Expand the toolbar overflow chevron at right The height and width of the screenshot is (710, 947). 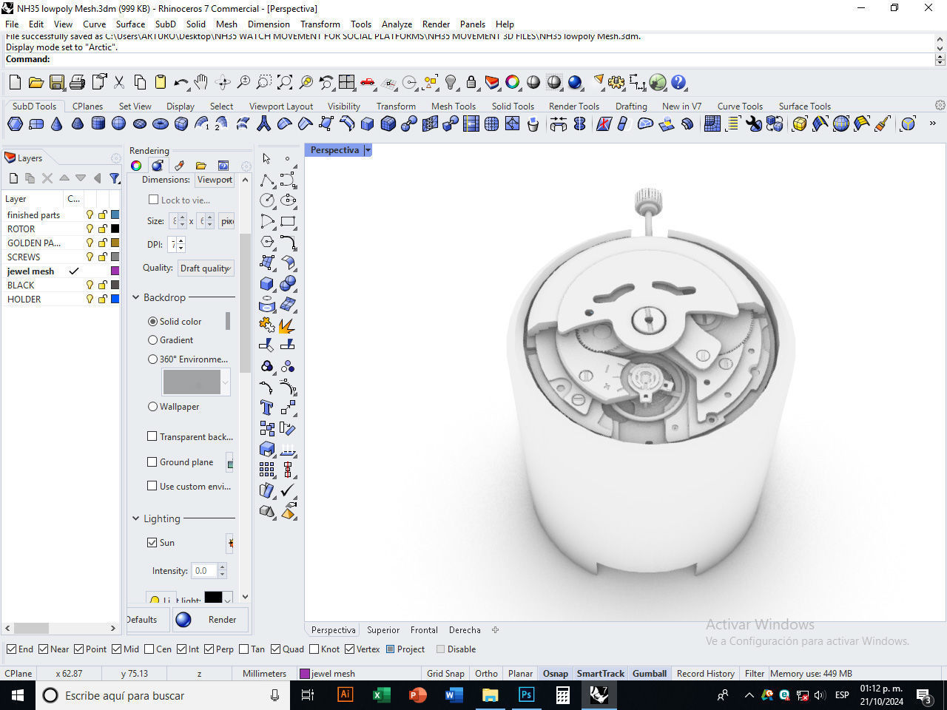click(x=933, y=124)
